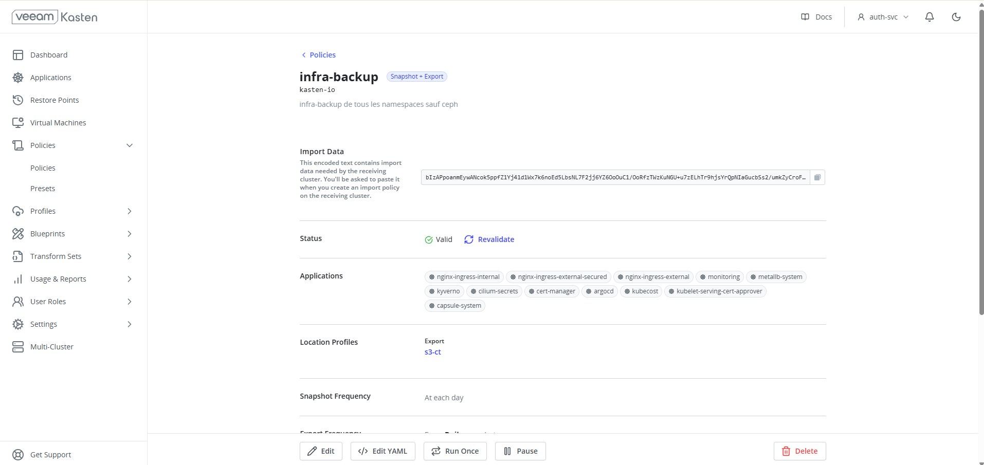This screenshot has height=465, width=984.
Task: Open Virtual Machines page
Action: [x=58, y=123]
